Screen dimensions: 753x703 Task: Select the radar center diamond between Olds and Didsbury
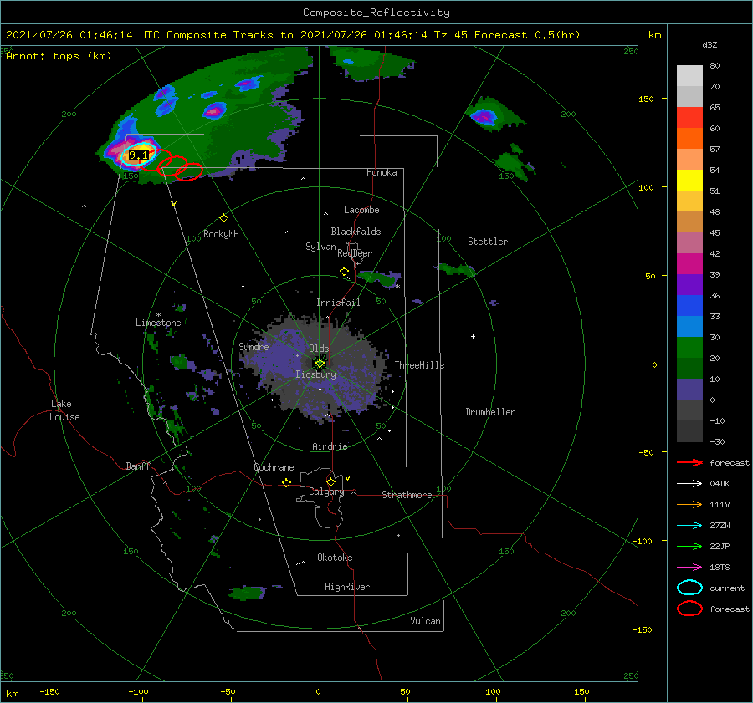pyautogui.click(x=320, y=364)
